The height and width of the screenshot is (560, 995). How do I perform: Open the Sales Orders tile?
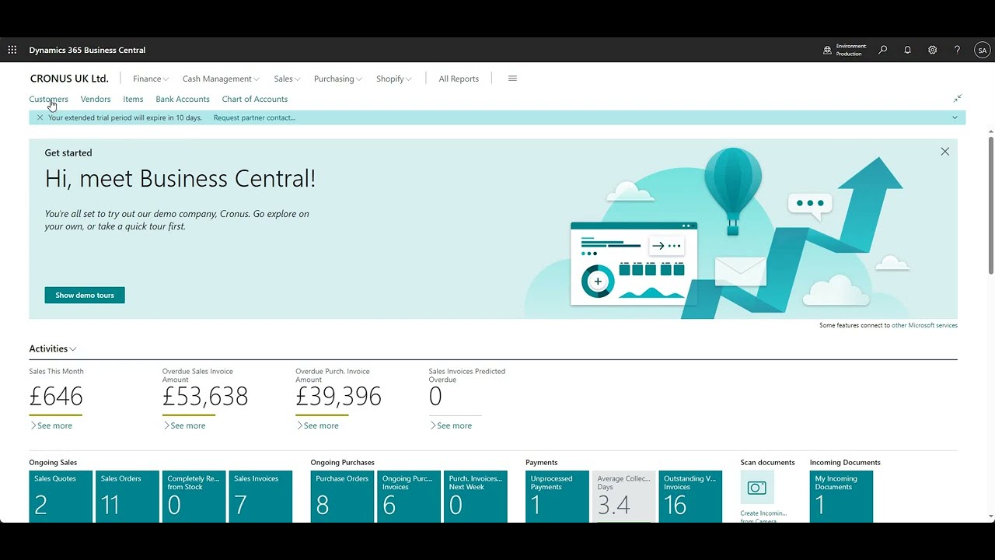(127, 496)
